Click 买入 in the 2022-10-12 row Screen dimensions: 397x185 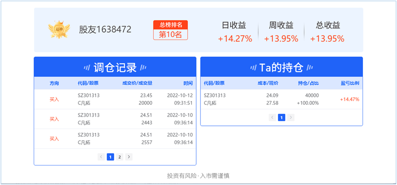click(x=54, y=99)
